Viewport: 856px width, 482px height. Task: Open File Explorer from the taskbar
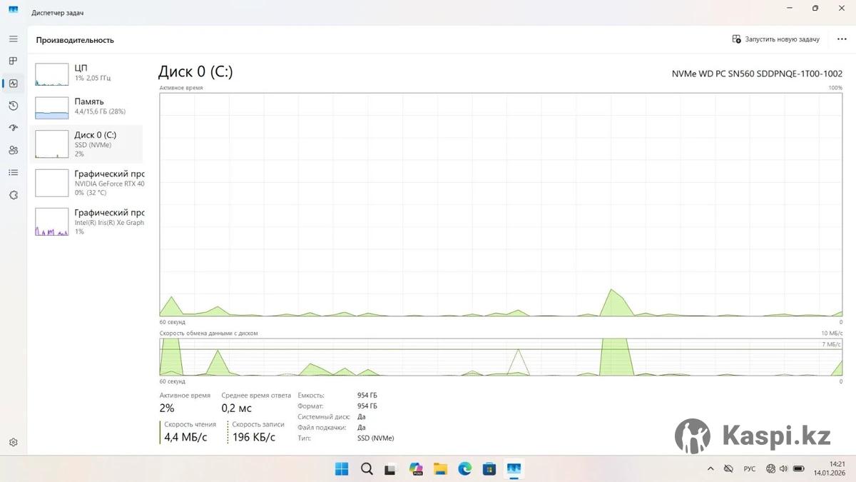tap(440, 468)
